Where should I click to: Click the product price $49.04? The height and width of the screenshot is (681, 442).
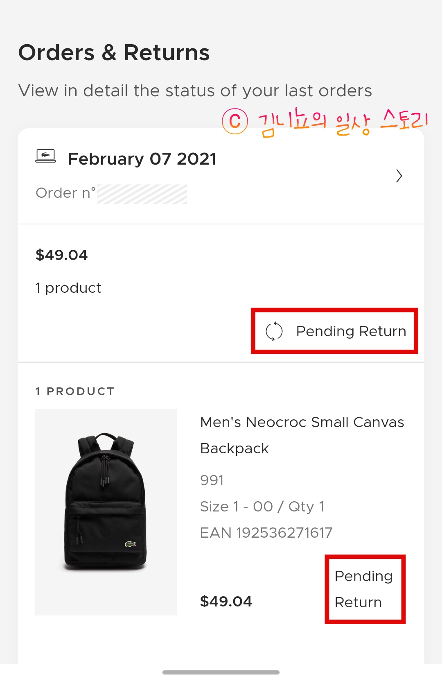[x=226, y=602]
